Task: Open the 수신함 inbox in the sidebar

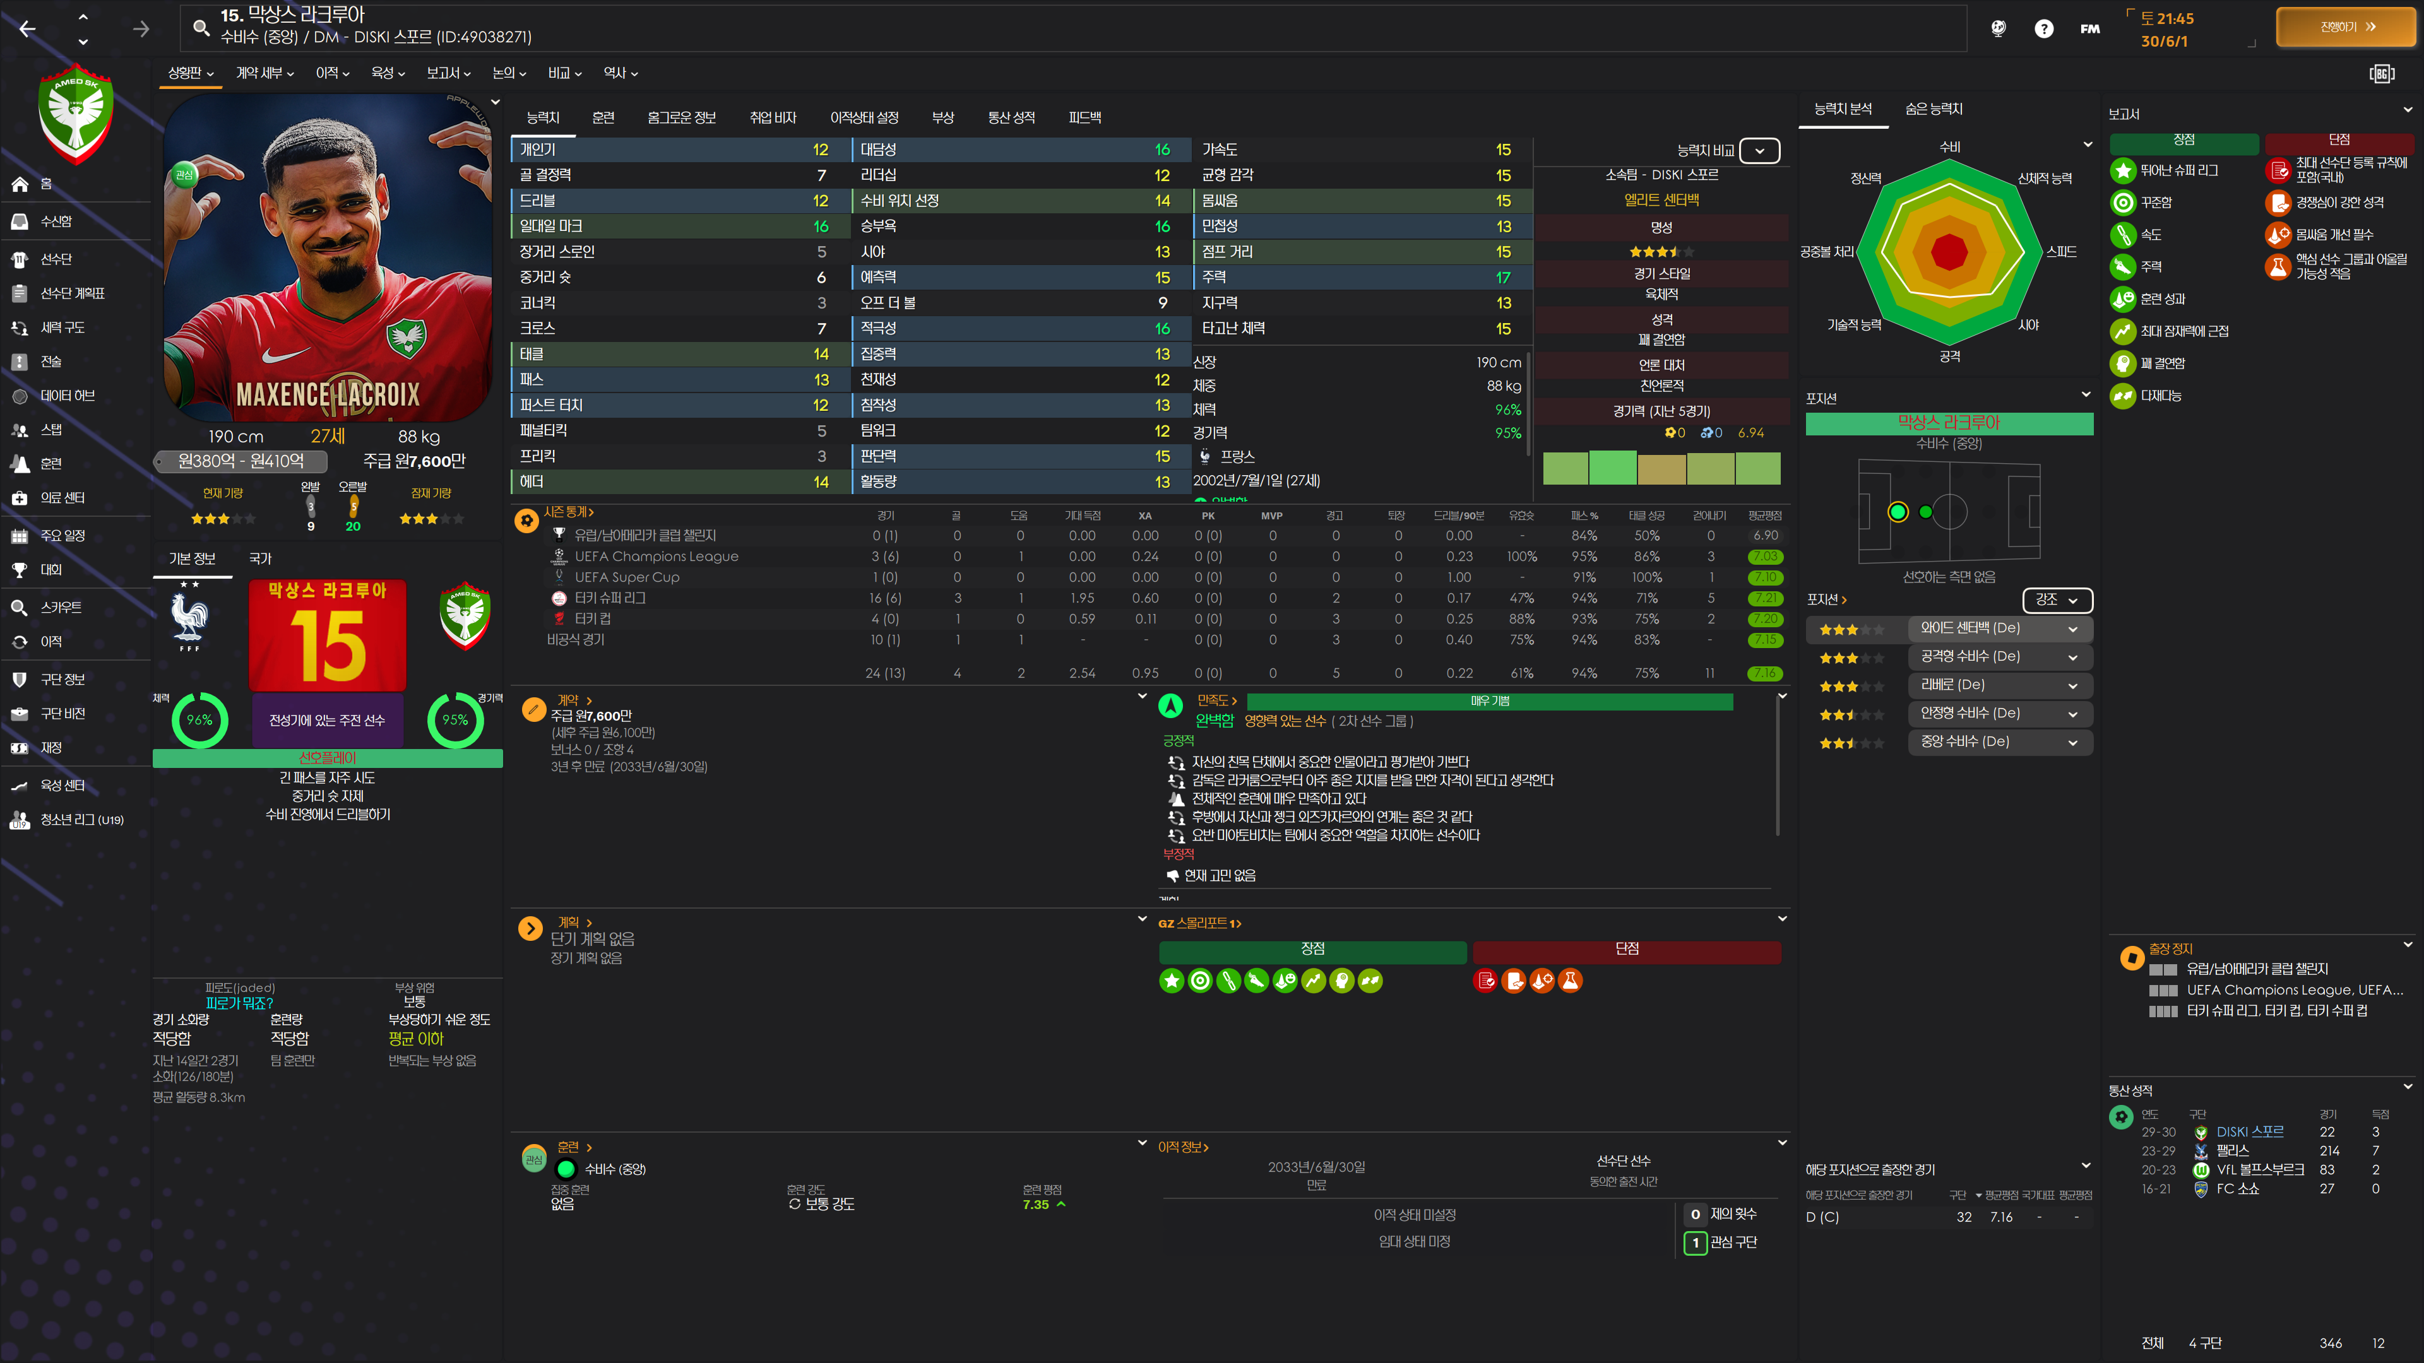Action: point(56,221)
